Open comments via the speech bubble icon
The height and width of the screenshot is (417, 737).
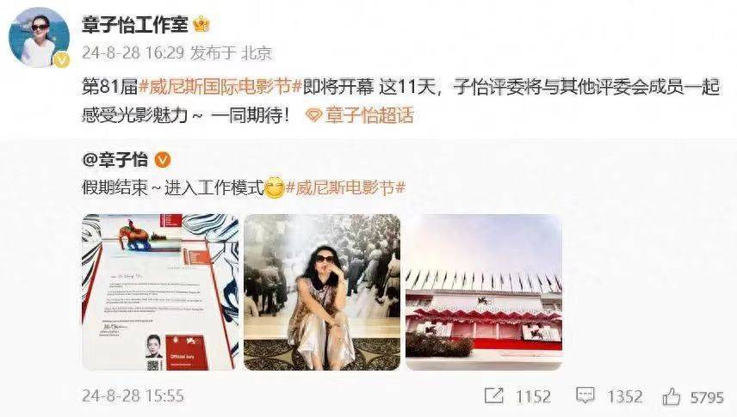(x=585, y=396)
